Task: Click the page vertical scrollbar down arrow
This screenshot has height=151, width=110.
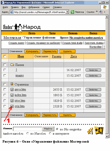Action: pos(107,136)
